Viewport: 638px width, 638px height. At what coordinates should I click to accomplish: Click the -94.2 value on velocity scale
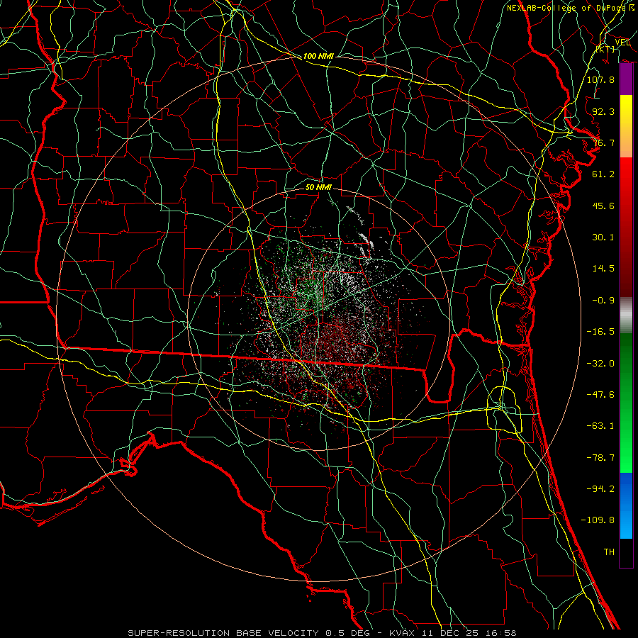[600, 489]
